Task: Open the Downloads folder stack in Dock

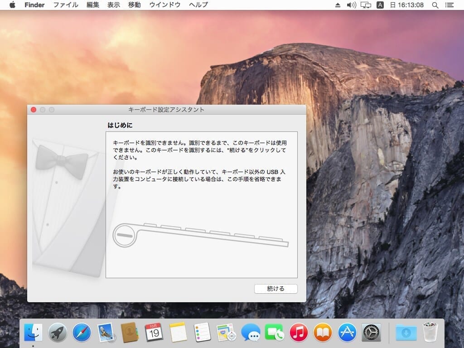Action: [x=406, y=333]
